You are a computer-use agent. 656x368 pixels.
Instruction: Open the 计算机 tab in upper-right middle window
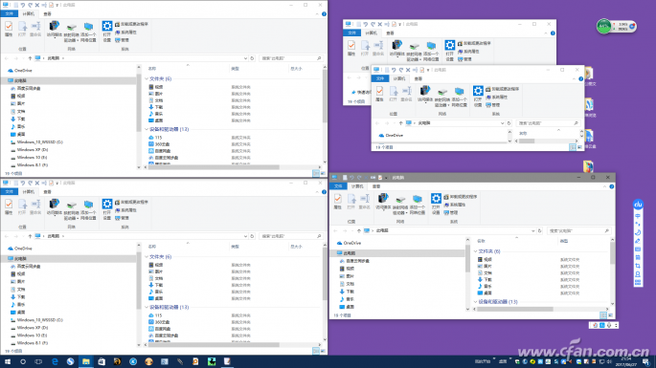pyautogui.click(x=399, y=79)
